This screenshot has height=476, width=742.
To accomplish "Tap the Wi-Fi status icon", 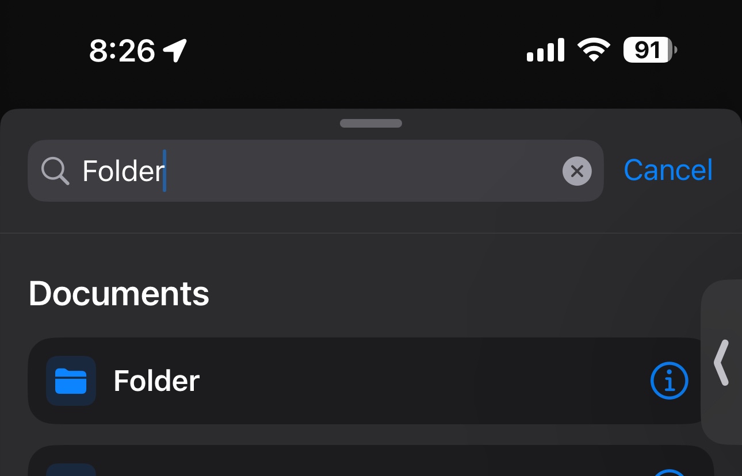I will click(594, 51).
